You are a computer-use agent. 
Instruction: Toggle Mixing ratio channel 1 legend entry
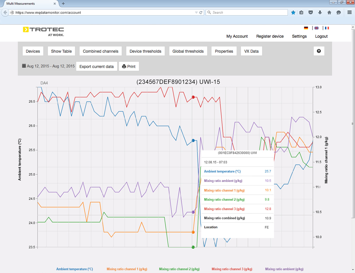(x=127, y=269)
